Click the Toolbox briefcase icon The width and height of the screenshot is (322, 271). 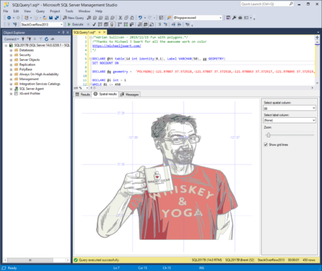pyautogui.click(x=240, y=18)
